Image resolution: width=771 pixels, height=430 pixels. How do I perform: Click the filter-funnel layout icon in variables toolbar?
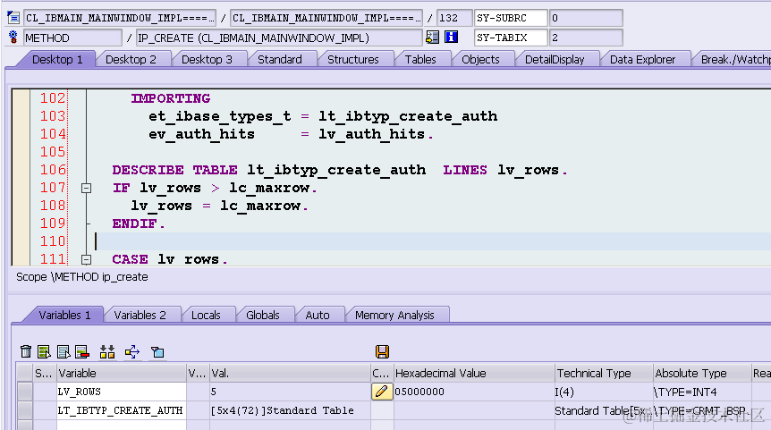point(157,352)
